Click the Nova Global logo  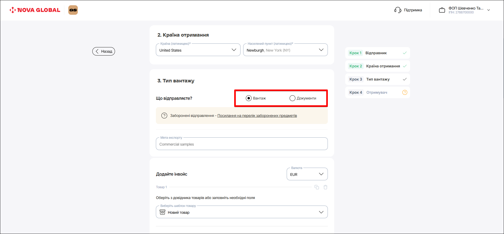35,10
